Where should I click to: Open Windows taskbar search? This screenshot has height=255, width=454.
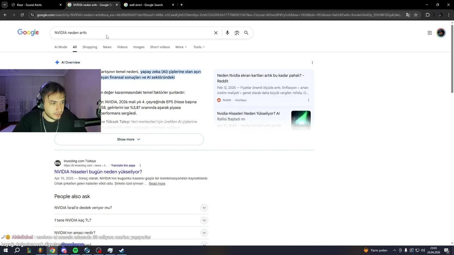(17, 250)
